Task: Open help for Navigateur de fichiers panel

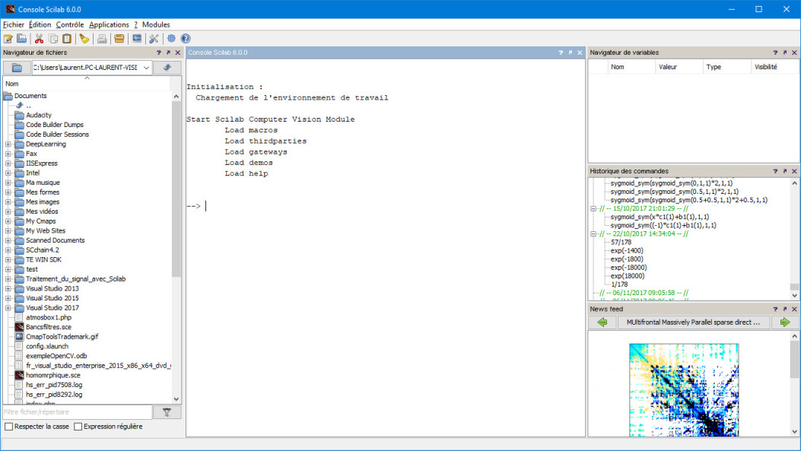Action: pos(158,52)
